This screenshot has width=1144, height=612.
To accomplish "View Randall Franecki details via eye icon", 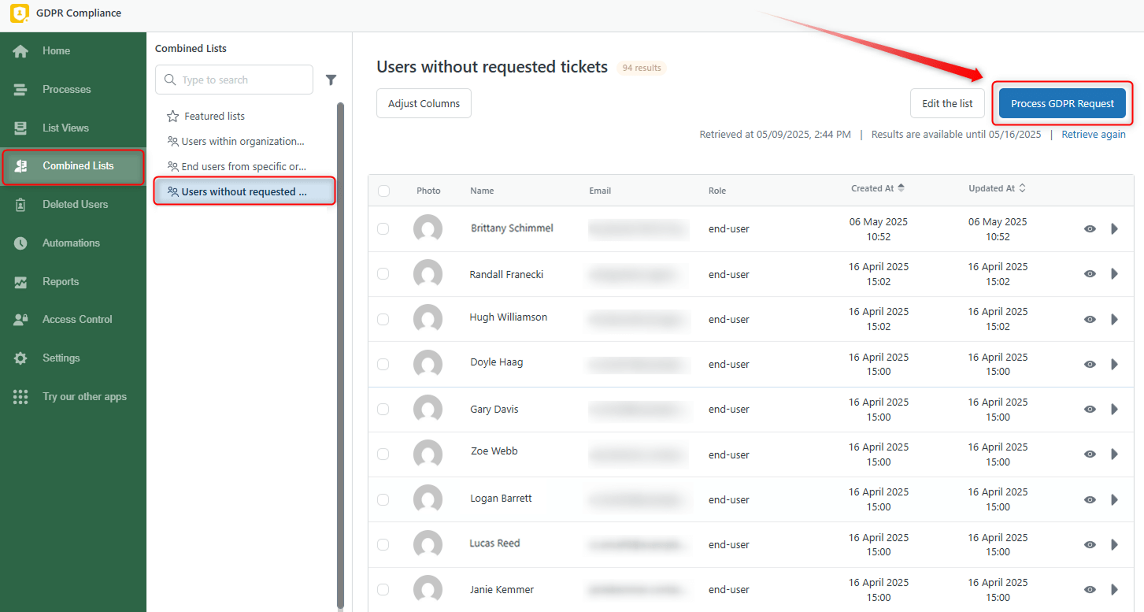I will click(x=1090, y=274).
